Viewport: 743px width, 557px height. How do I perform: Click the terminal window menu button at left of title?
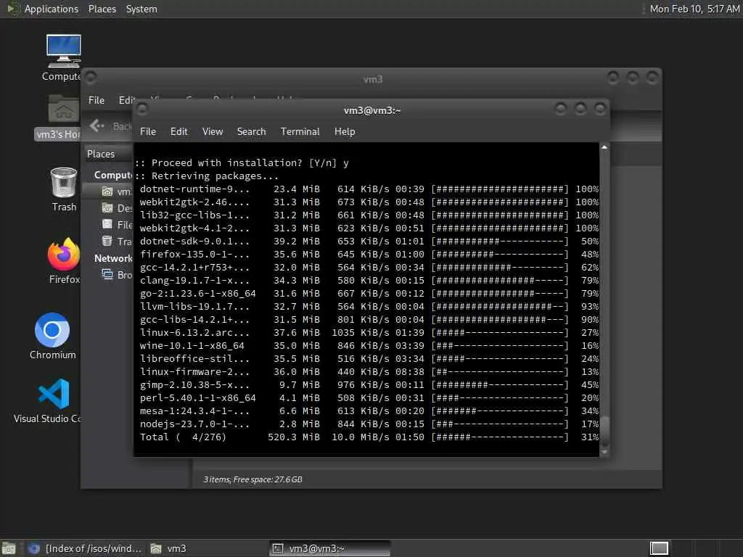[141, 110]
